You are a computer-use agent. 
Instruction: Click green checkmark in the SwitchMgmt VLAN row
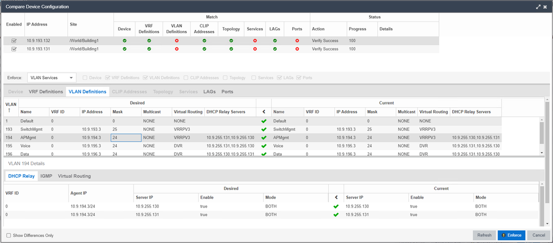[x=264, y=129]
